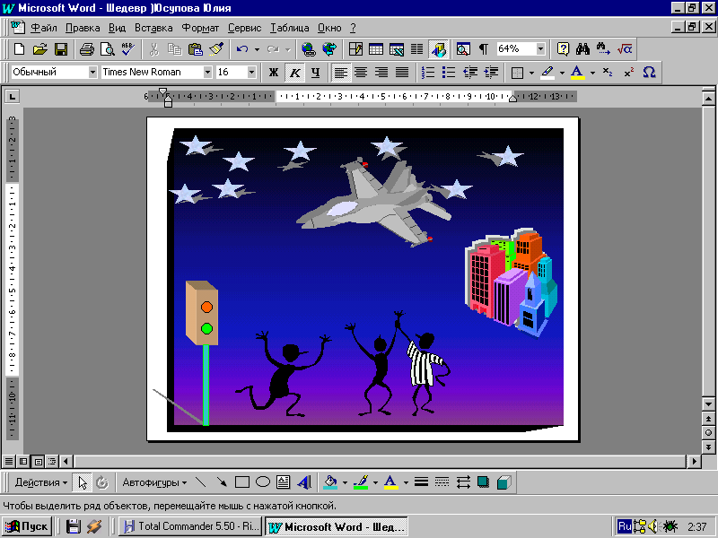Screen dimensions: 718x538
Task: Toggle underline formatting (Ч)
Action: (316, 73)
